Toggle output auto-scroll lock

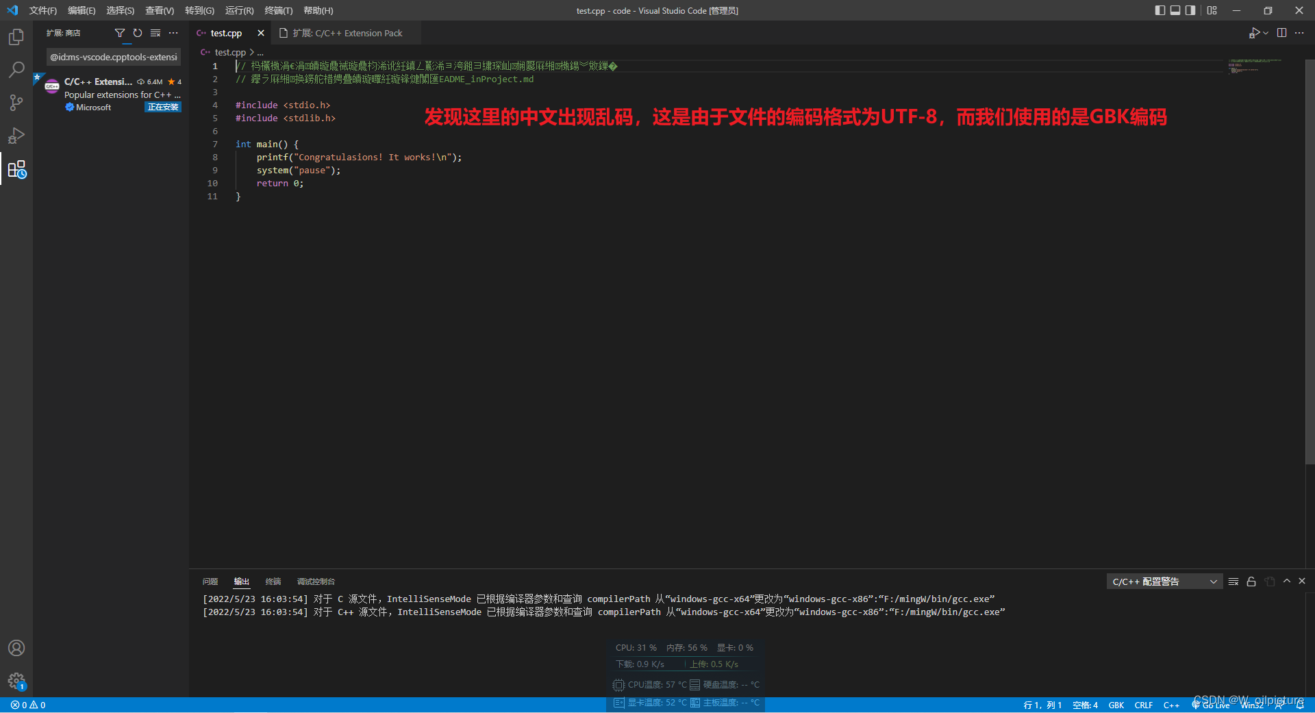point(1251,581)
